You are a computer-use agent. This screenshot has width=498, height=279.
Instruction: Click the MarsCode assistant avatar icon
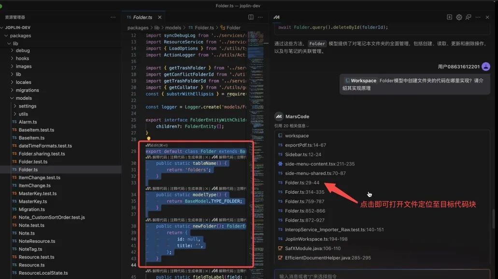pyautogui.click(x=279, y=117)
